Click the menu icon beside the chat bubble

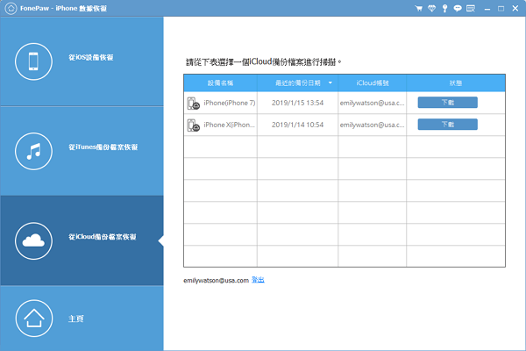(x=472, y=7)
